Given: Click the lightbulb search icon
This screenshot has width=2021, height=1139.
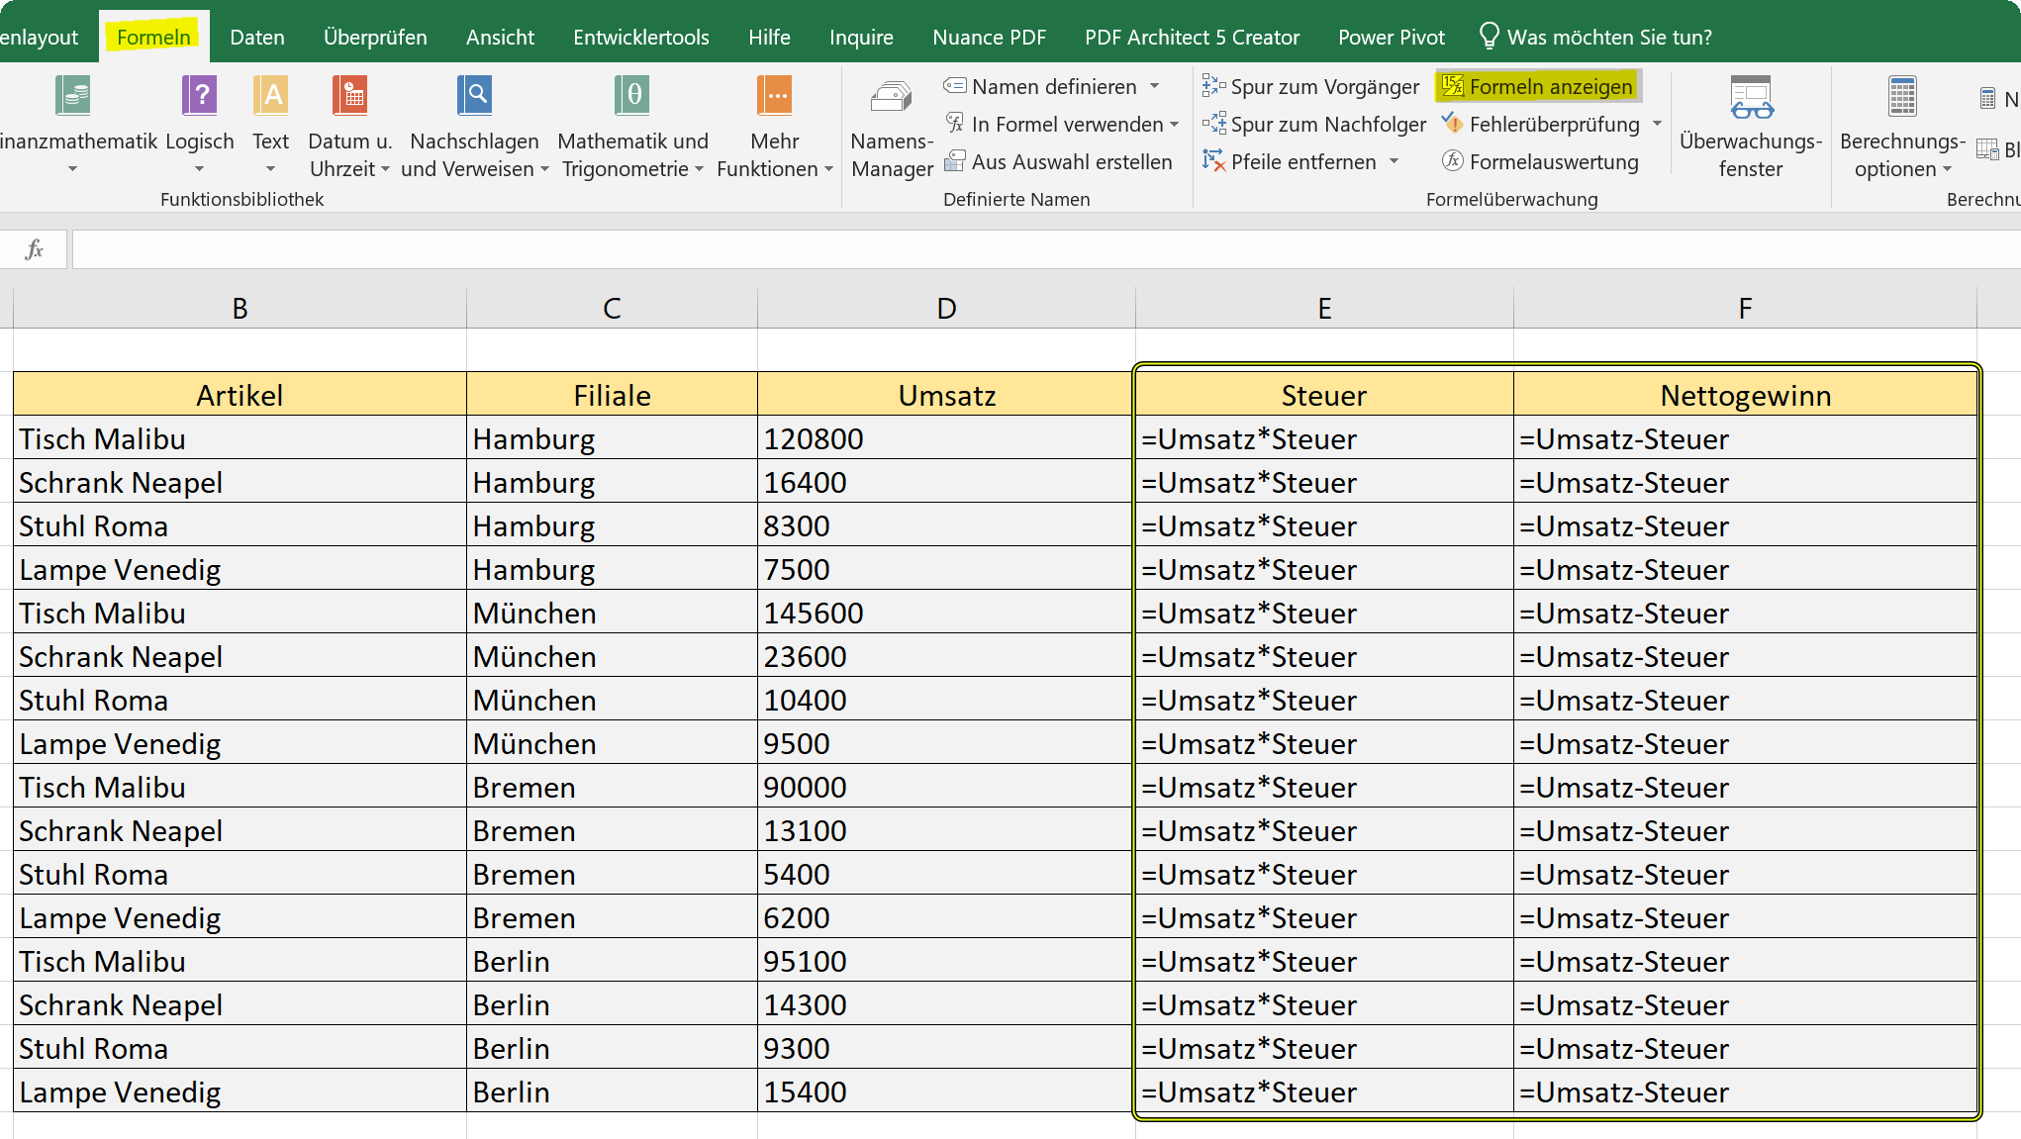Looking at the screenshot, I should (x=1489, y=37).
